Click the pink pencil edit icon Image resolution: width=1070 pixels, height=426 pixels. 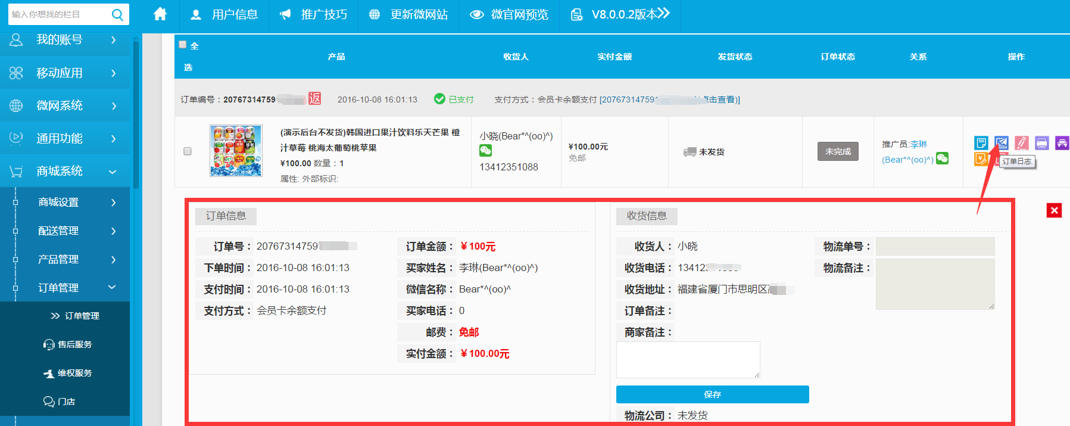point(1021,143)
